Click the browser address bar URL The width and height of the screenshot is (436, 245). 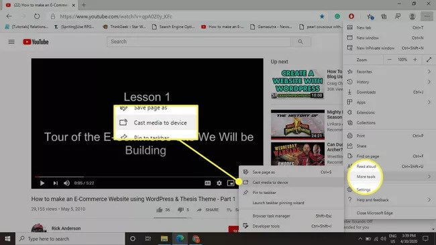tap(115, 16)
